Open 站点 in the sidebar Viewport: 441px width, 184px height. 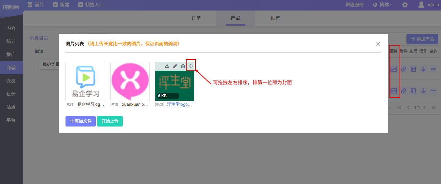tap(11, 107)
